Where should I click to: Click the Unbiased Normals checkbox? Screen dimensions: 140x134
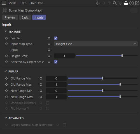pyautogui.click(x=48, y=103)
